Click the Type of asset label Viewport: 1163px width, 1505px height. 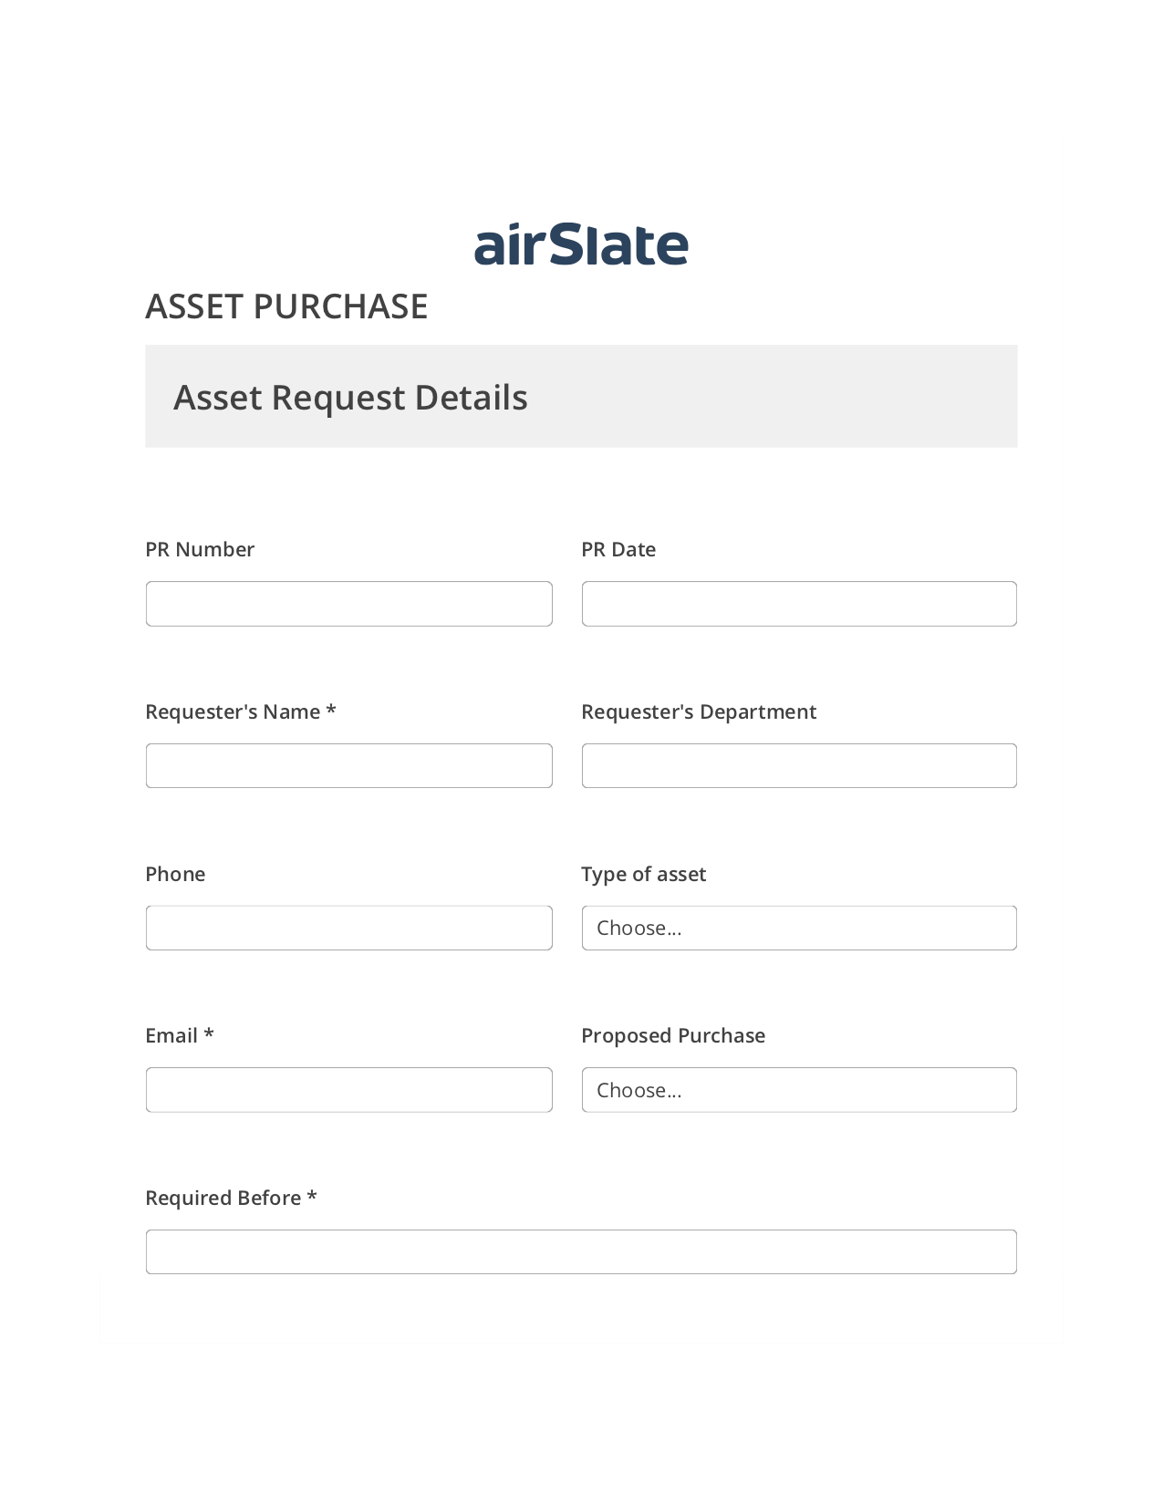click(x=644, y=874)
